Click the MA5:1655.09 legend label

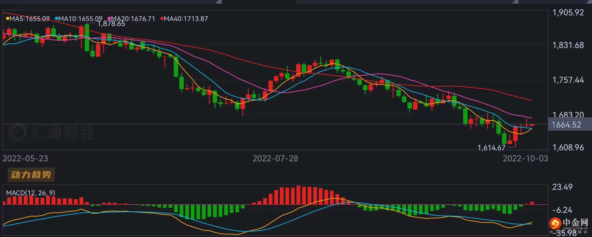tap(29, 19)
